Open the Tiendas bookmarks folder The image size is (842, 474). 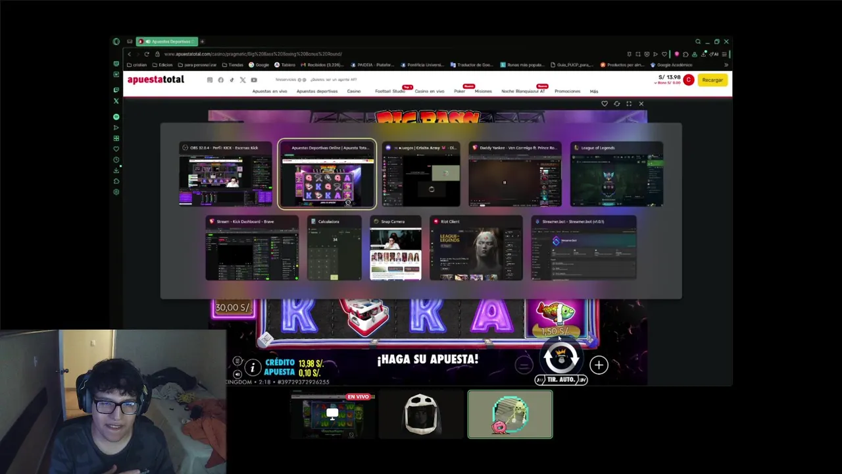click(233, 65)
